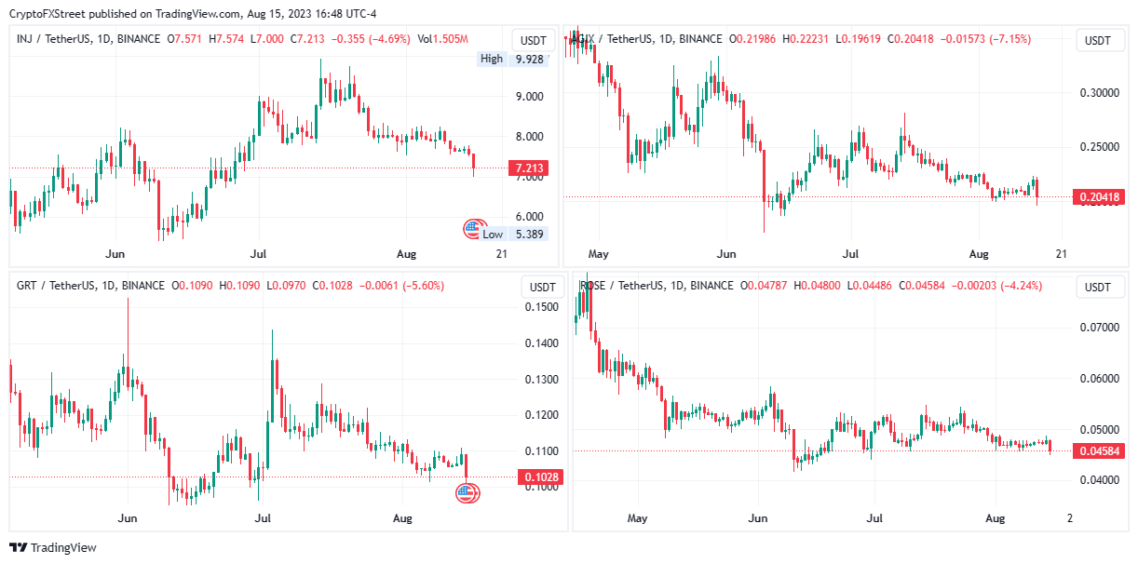Click the red 0.20418 current price label
The width and height of the screenshot is (1138, 564).
tap(1099, 196)
